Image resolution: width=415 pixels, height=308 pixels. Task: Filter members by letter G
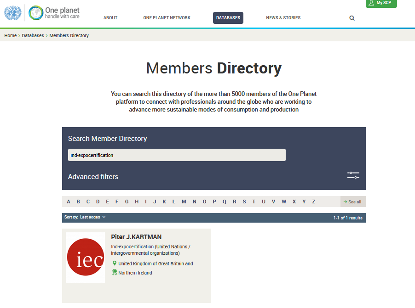click(x=127, y=202)
